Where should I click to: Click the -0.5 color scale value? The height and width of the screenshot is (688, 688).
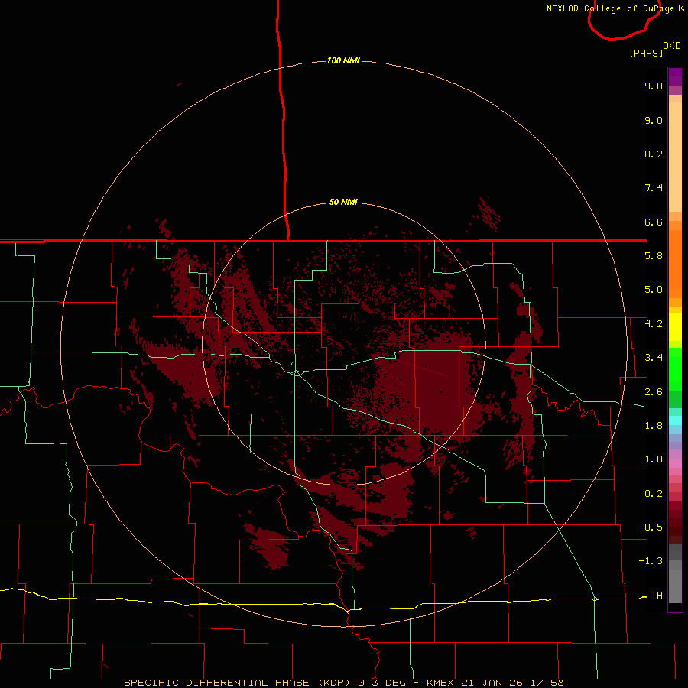(x=651, y=527)
